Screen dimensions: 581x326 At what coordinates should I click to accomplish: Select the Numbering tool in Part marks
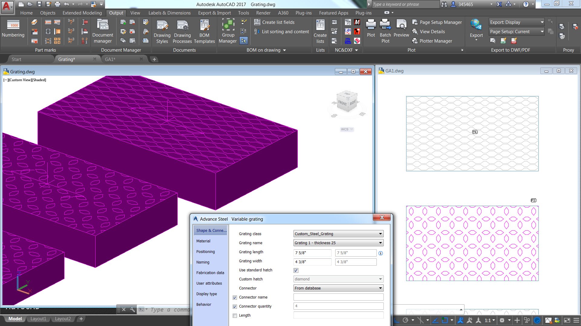click(x=13, y=29)
